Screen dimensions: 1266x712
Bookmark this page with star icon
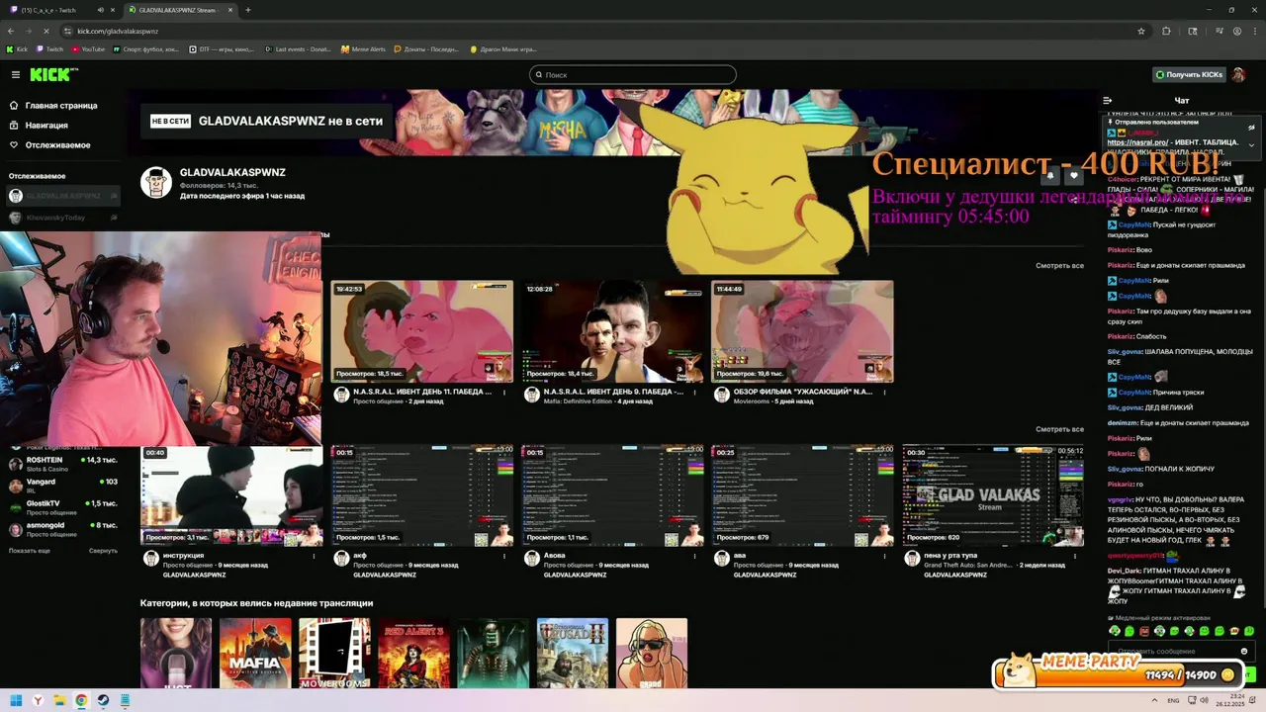(x=1141, y=31)
